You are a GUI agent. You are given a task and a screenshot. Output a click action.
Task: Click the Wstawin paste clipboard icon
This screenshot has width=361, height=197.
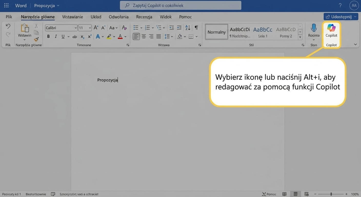(25, 28)
